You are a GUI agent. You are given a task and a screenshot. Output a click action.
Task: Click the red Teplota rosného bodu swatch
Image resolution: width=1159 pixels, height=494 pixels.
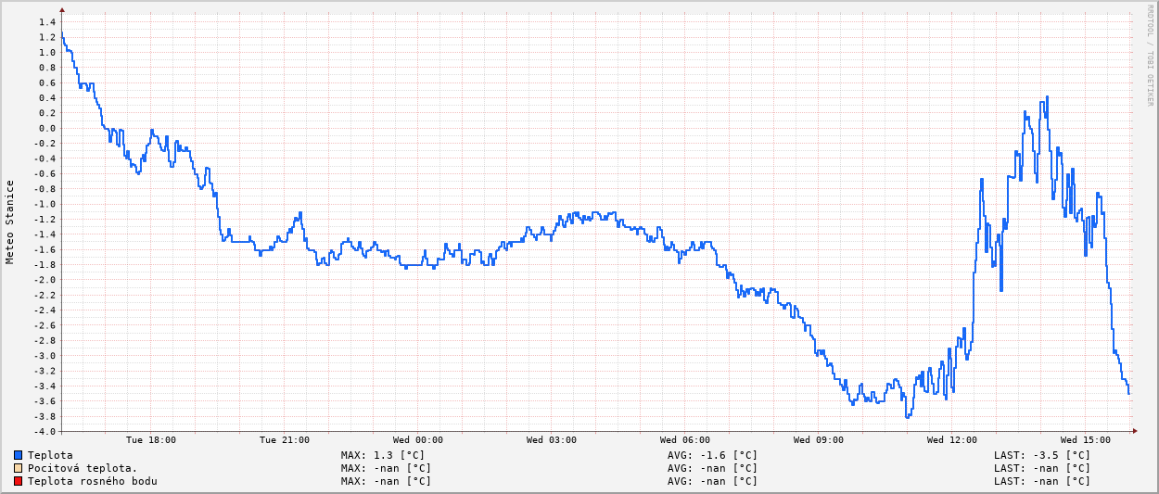[x=18, y=481]
